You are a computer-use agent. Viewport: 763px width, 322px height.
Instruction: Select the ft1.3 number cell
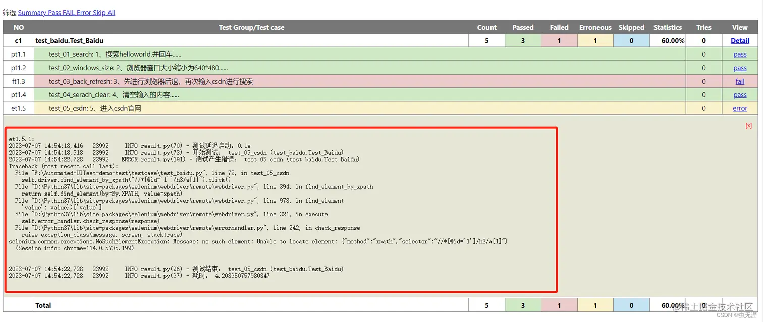coord(19,81)
